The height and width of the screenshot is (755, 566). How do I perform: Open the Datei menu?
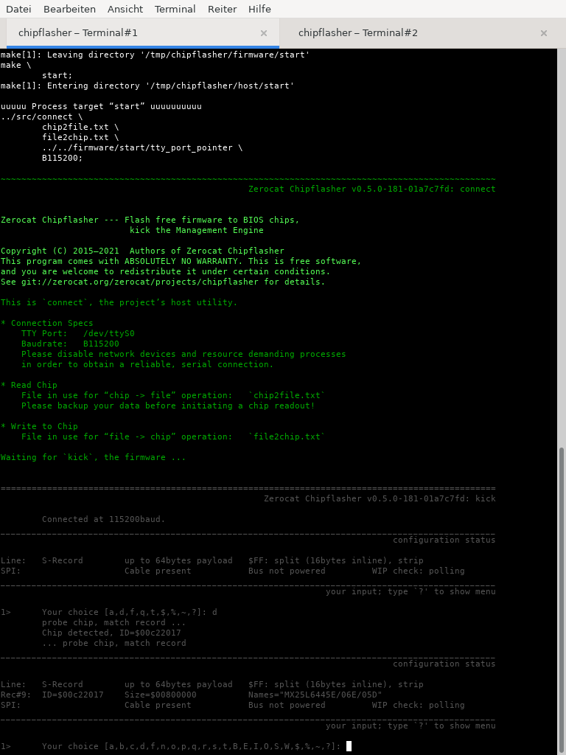click(x=18, y=9)
